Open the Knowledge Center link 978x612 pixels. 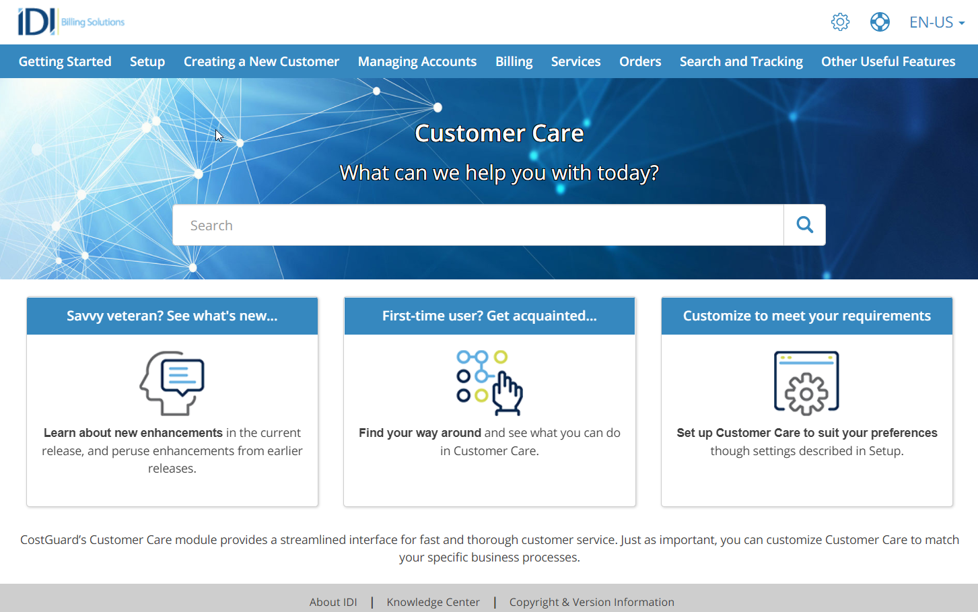pyautogui.click(x=433, y=602)
